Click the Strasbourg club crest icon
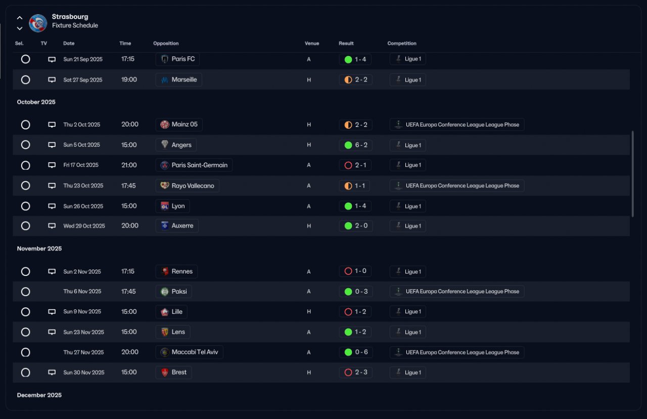 pos(38,23)
